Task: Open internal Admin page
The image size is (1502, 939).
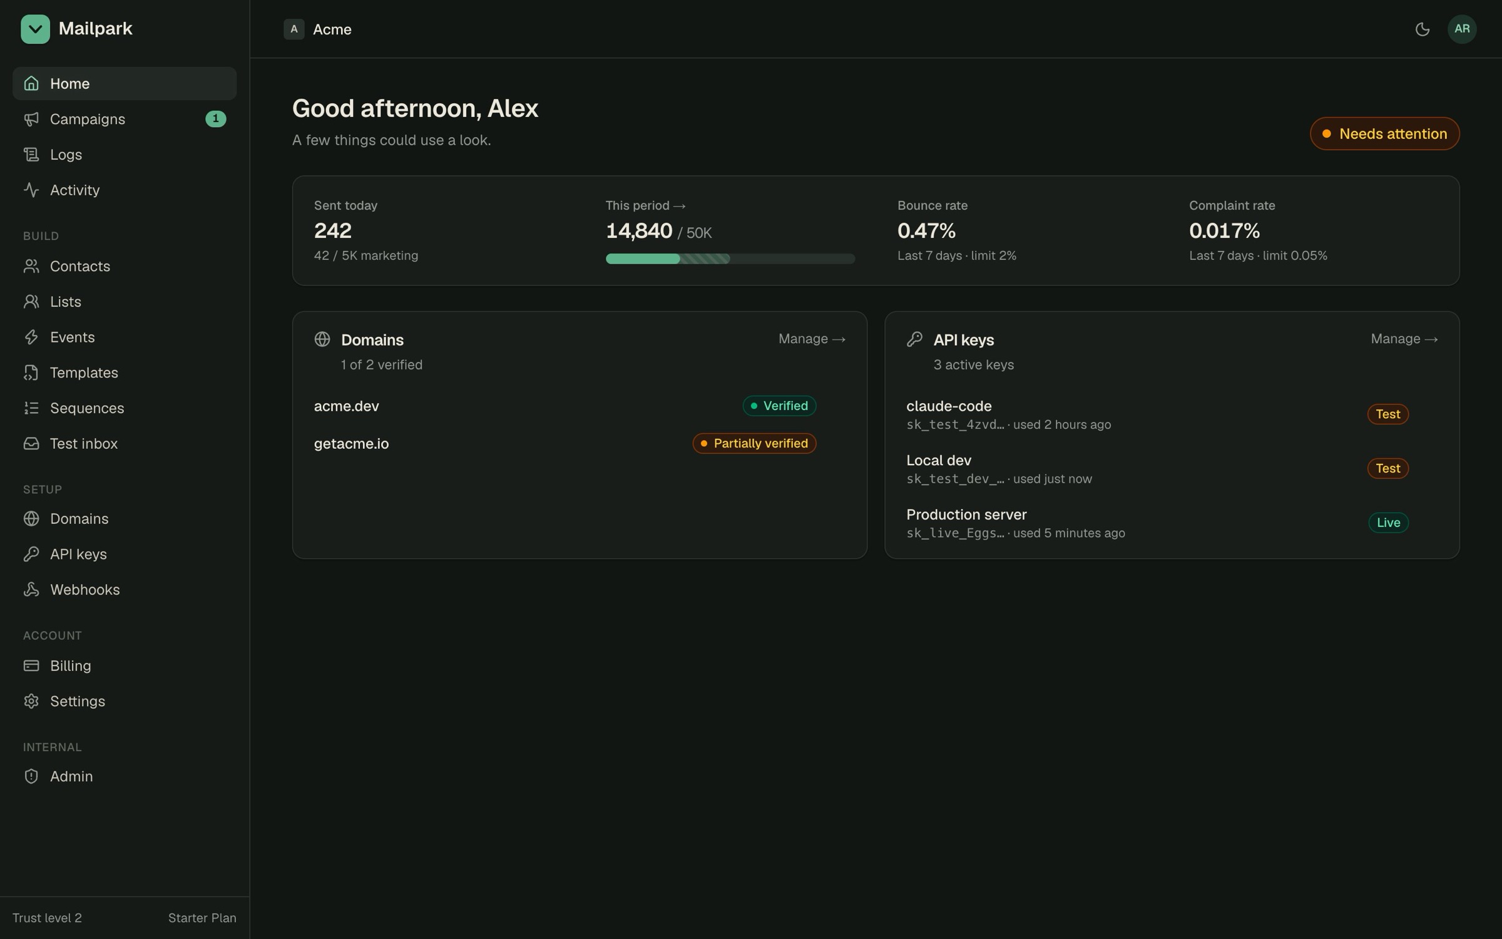Action: 125,776
